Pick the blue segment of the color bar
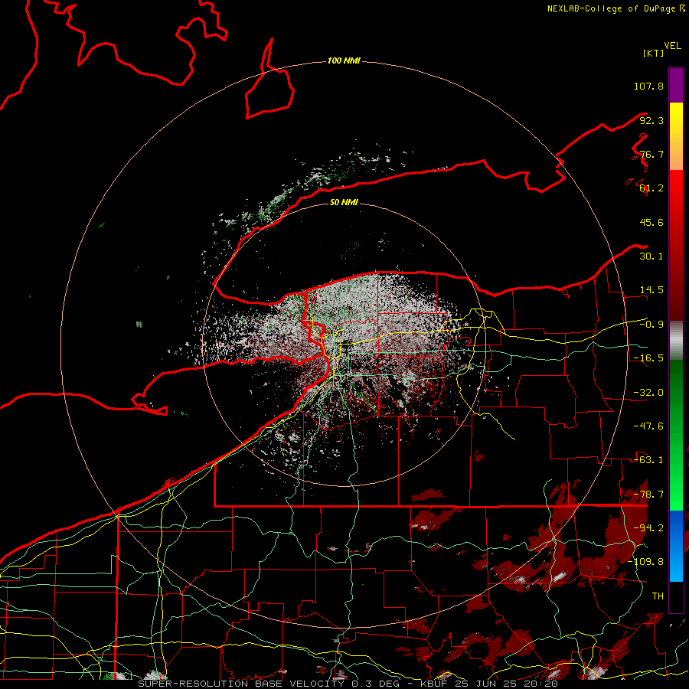Screen dimensions: 689x689 click(676, 546)
